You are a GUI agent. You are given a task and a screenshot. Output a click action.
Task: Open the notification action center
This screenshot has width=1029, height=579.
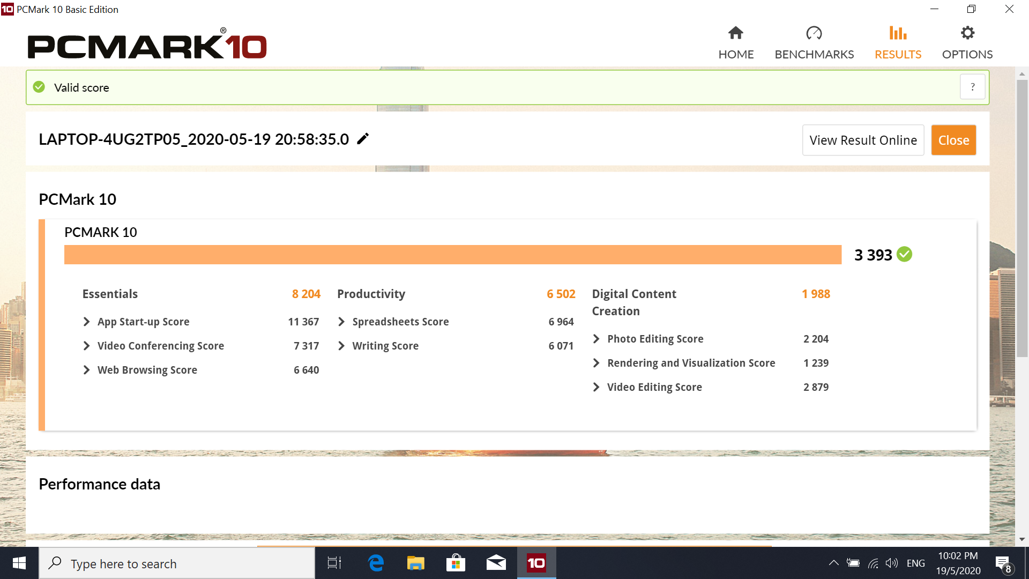(1004, 563)
